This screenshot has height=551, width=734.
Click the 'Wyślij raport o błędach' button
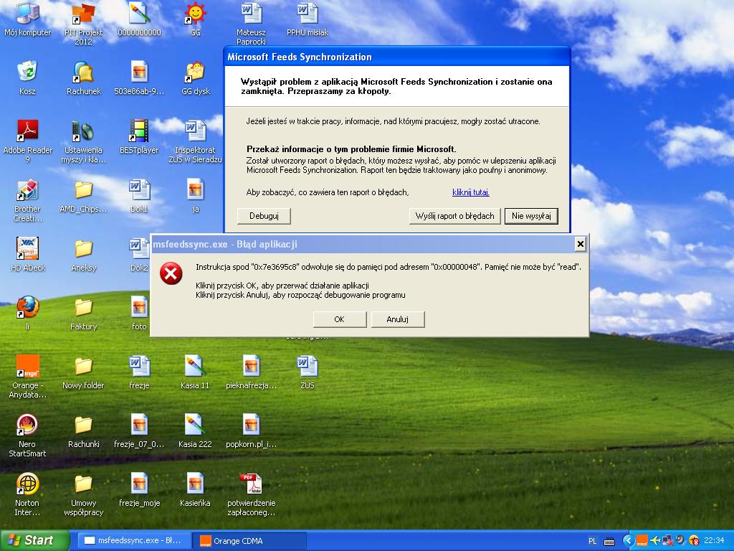tap(454, 216)
